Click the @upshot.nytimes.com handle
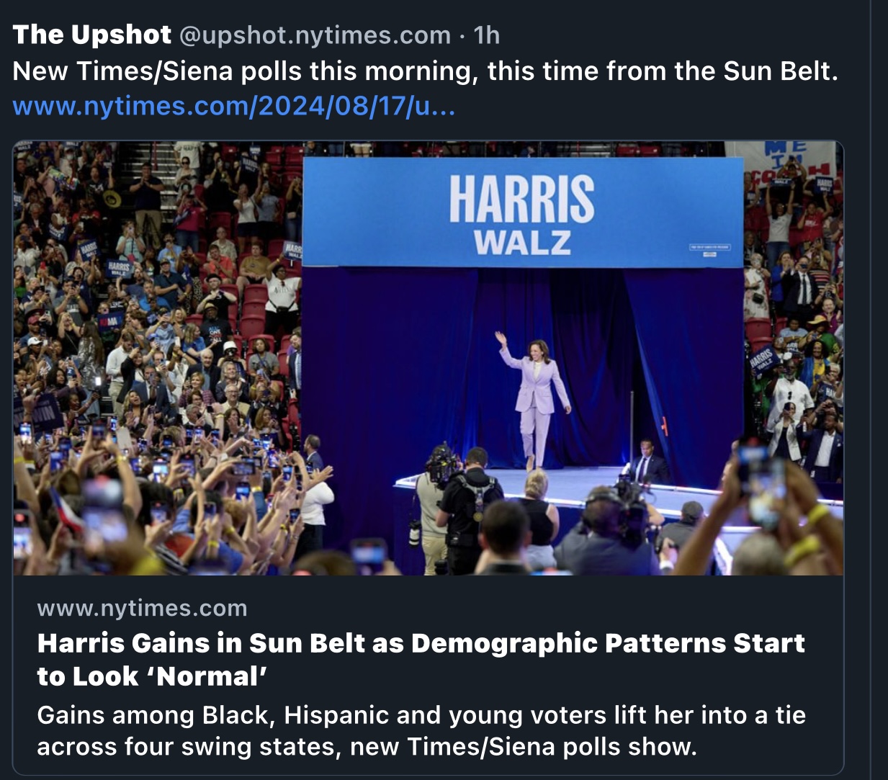 314,35
